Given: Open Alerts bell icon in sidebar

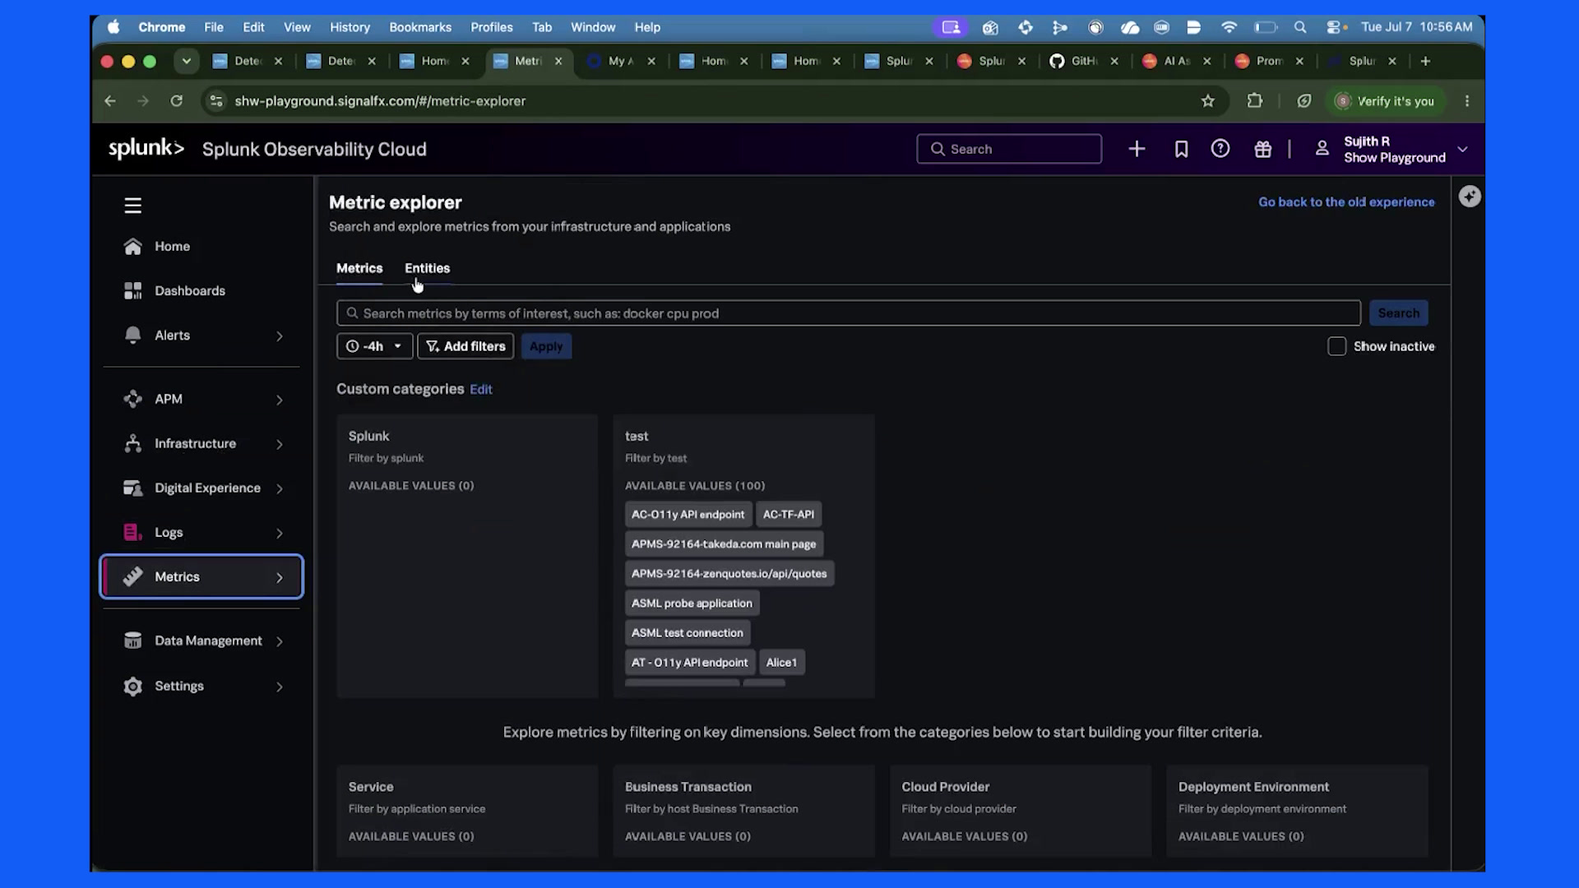Looking at the screenshot, I should (132, 335).
